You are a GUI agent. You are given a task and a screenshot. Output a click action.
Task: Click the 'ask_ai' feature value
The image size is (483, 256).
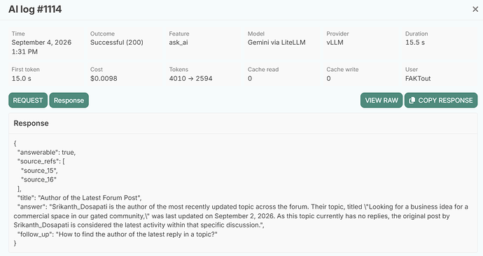coord(178,43)
